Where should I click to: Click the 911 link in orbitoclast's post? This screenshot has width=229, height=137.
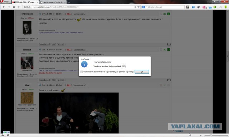pyautogui.click(x=68, y=14)
